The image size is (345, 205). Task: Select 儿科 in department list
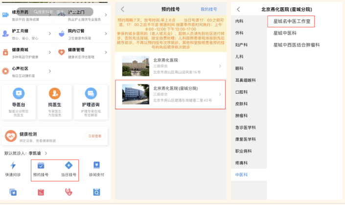tap(239, 57)
